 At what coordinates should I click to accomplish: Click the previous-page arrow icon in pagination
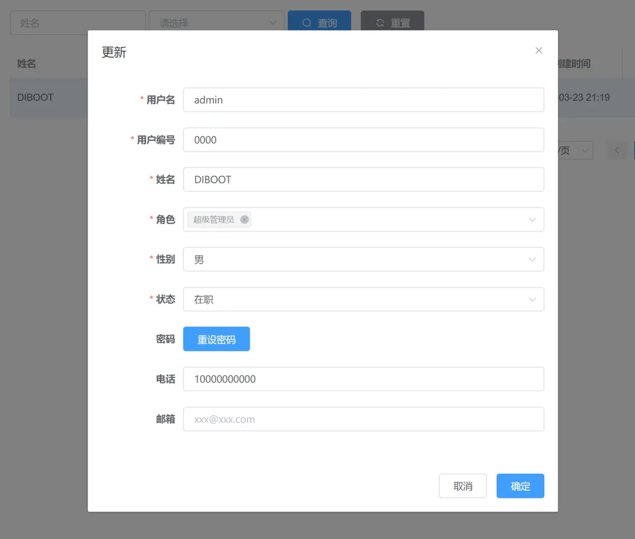[617, 150]
